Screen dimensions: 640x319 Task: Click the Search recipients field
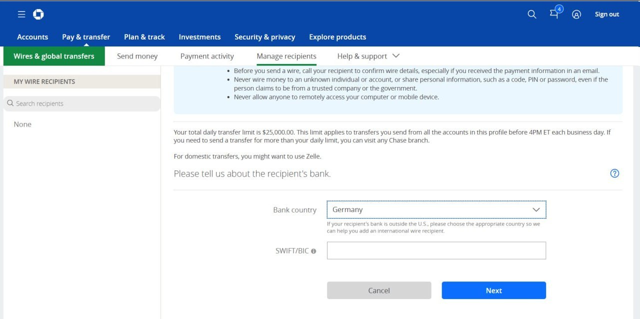coord(82,103)
